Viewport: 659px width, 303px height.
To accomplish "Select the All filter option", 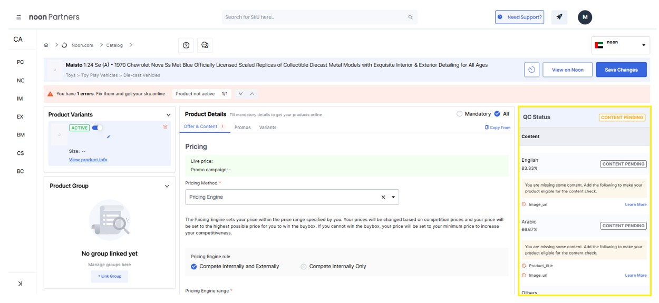I will pos(497,114).
